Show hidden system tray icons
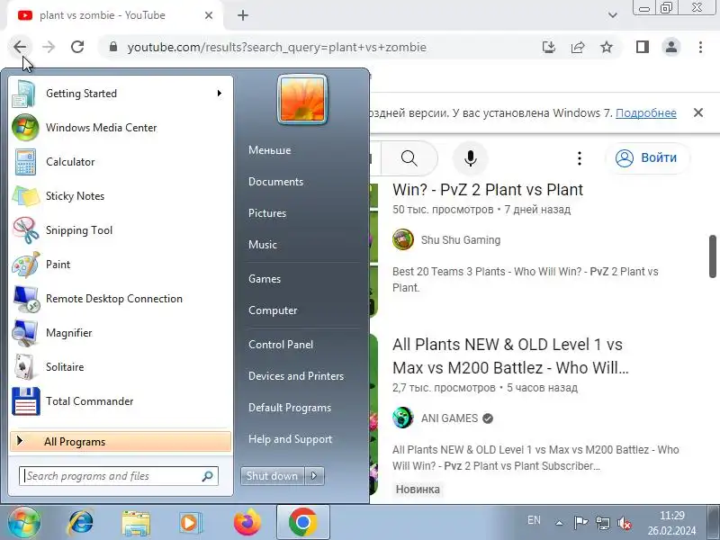Screen dimensions: 720x540 [559, 523]
